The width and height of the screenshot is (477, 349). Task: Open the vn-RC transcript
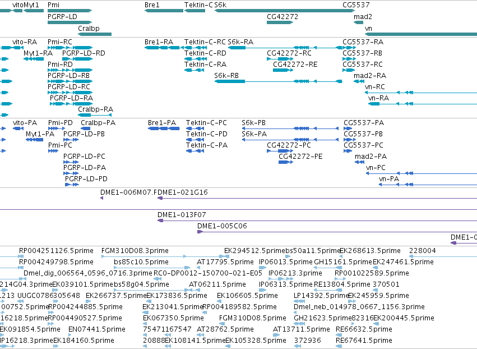[421, 93]
